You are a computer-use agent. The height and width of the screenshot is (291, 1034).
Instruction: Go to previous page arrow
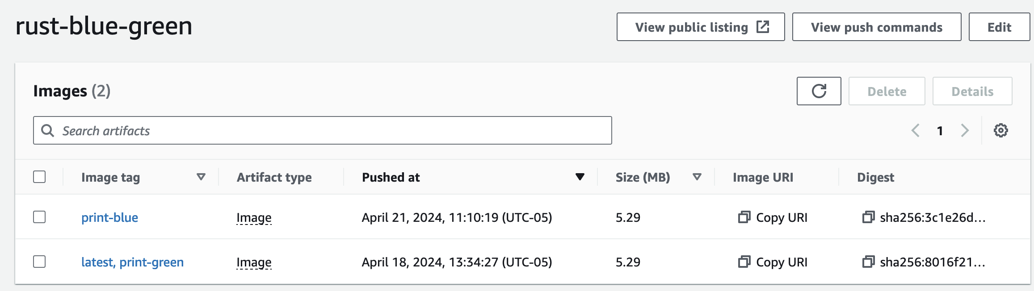[x=916, y=130]
